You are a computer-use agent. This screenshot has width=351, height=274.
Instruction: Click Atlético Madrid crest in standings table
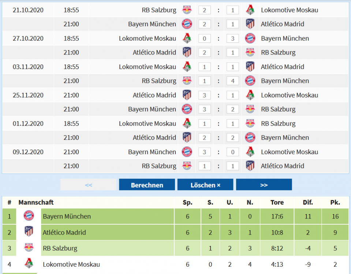(29, 232)
